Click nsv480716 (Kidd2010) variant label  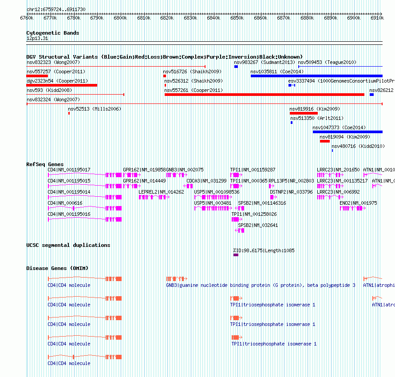[x=358, y=146]
